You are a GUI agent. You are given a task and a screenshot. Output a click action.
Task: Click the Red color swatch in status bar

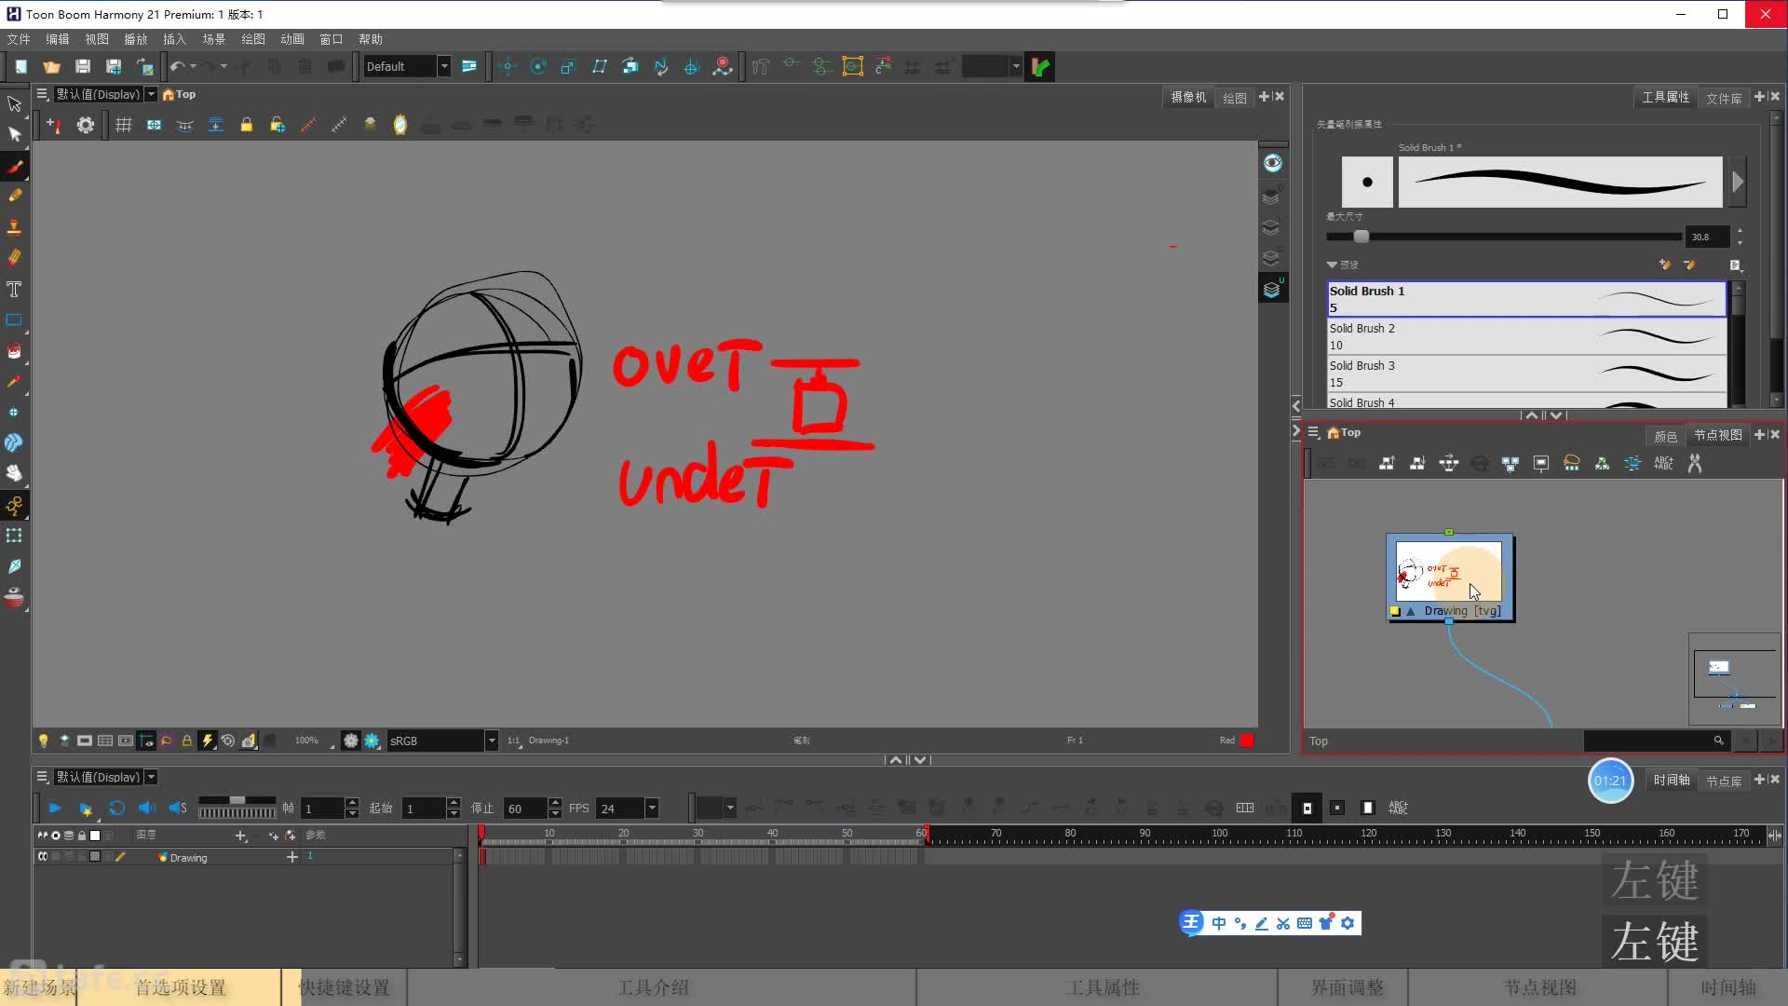pyautogui.click(x=1247, y=741)
